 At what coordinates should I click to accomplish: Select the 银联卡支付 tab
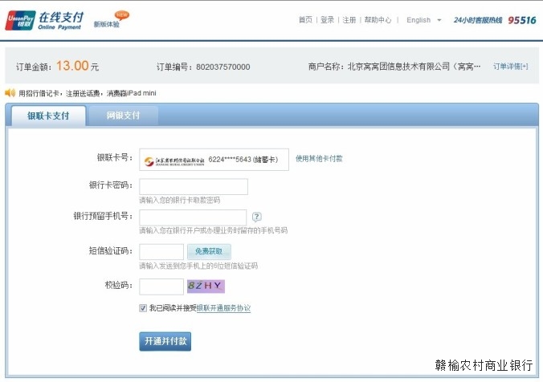(48, 116)
